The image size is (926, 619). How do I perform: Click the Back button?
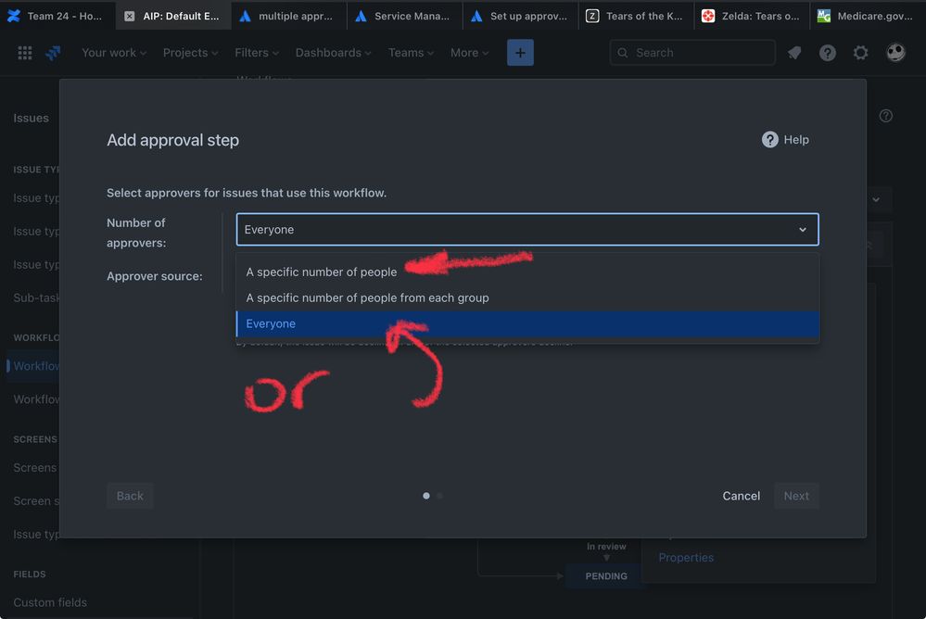(x=130, y=496)
